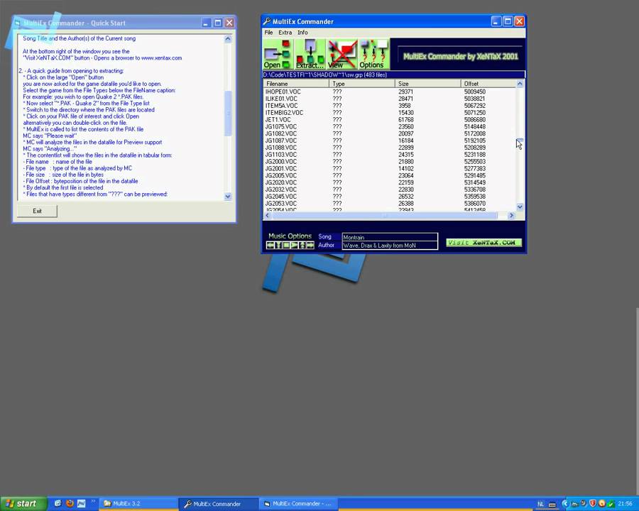The width and height of the screenshot is (639, 511).
Task: Select IHOPE01.VOC in file list
Action: (x=389, y=92)
